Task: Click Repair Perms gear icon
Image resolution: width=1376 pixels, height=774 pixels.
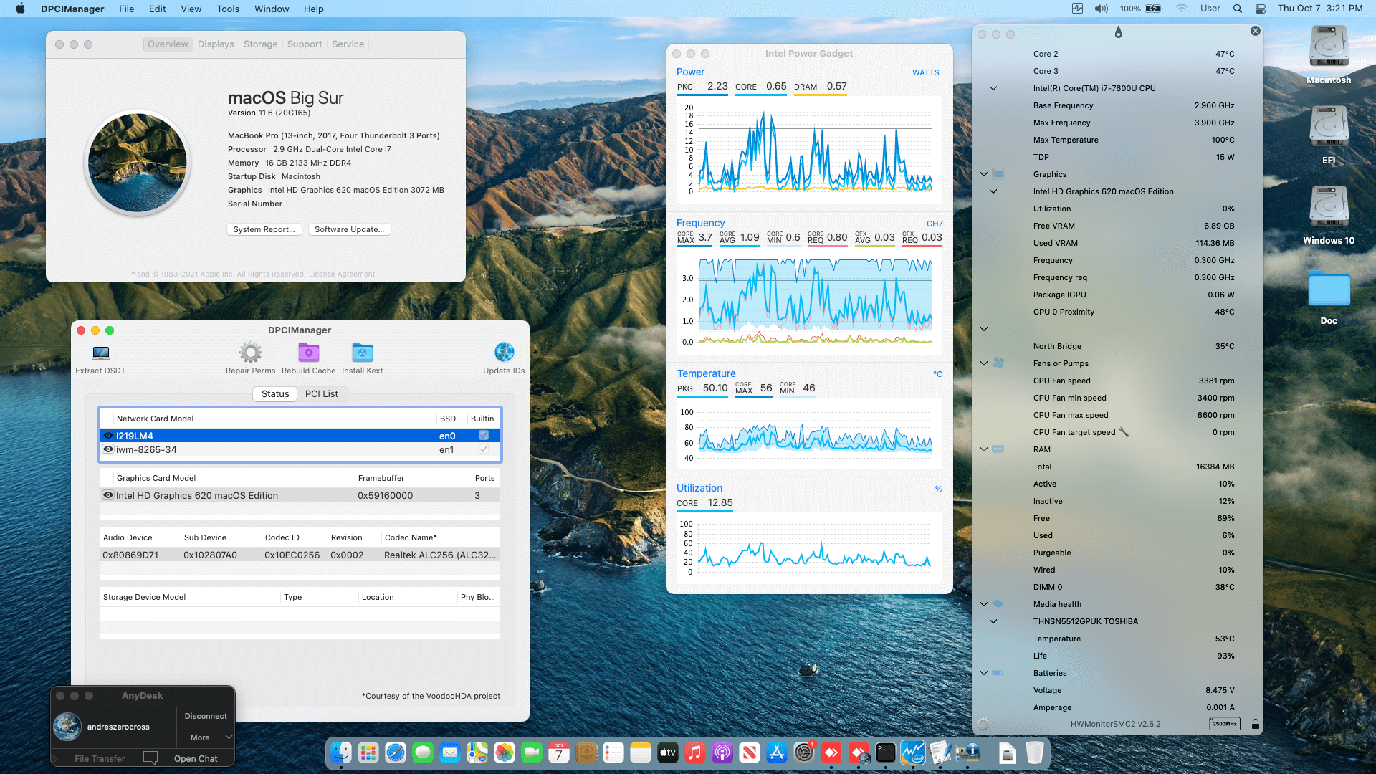Action: pyautogui.click(x=250, y=353)
